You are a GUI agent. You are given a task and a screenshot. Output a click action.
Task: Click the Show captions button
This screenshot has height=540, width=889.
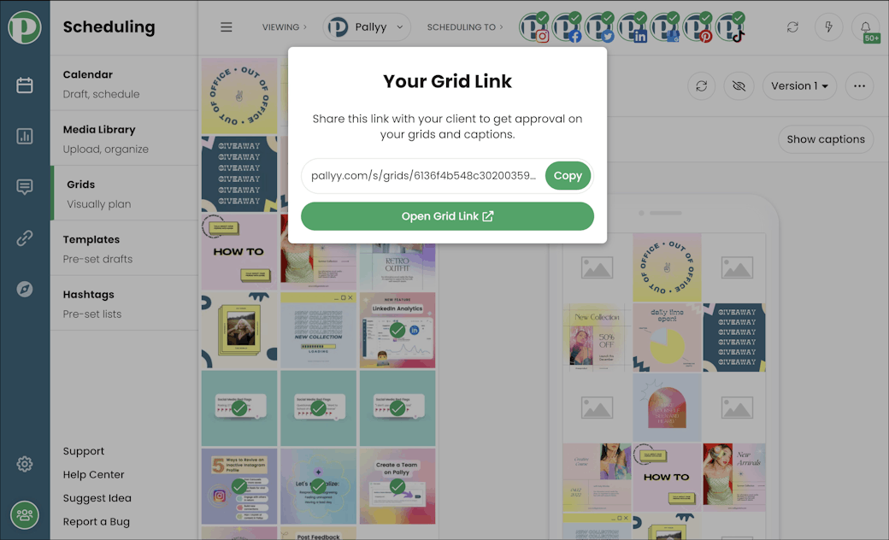(826, 139)
